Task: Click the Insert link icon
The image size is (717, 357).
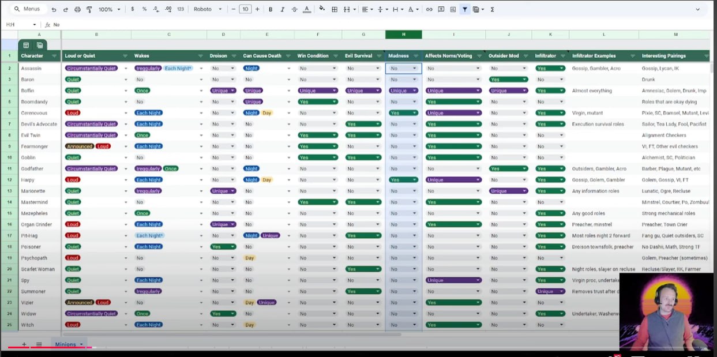Action: click(429, 10)
